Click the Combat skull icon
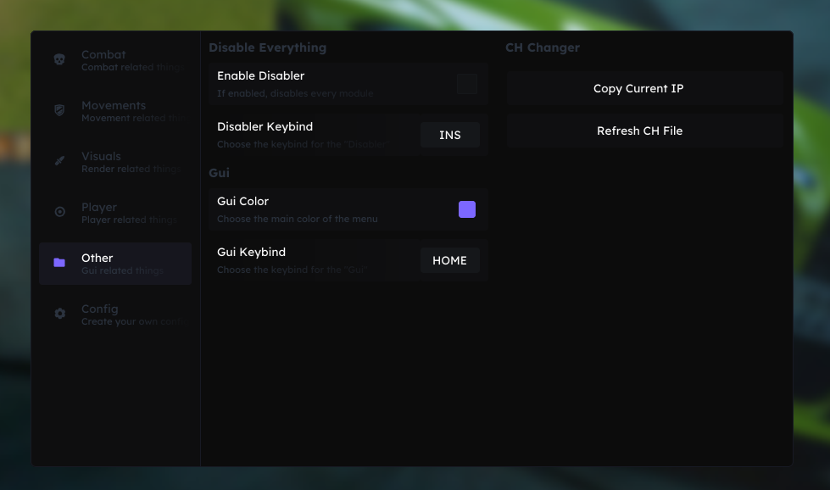Screen dimensions: 830x490 pos(59,59)
